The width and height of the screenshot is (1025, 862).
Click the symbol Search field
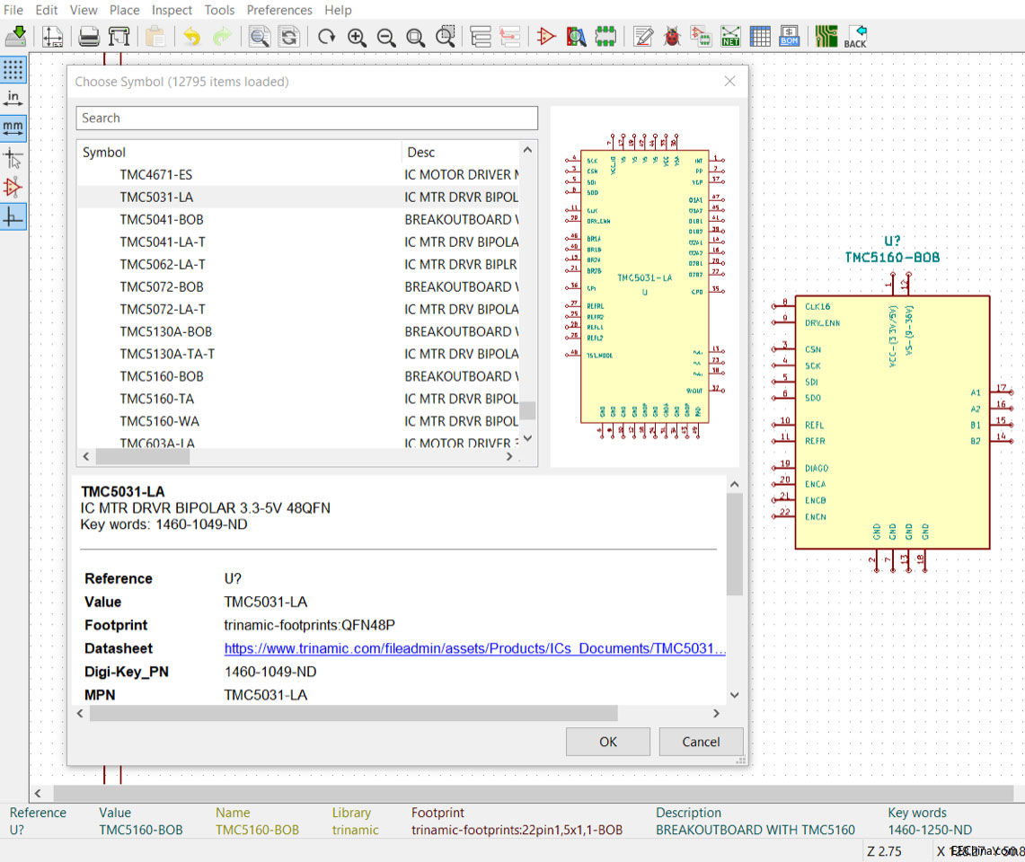[306, 118]
